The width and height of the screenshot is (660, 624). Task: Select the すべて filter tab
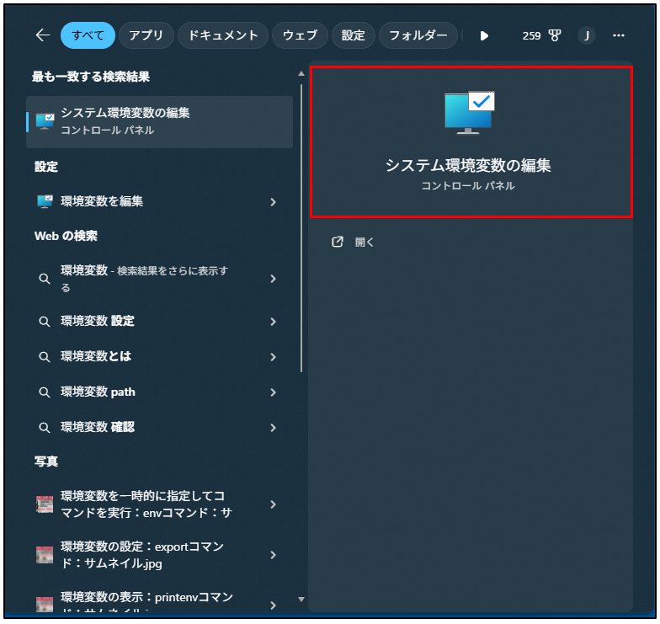(x=88, y=35)
